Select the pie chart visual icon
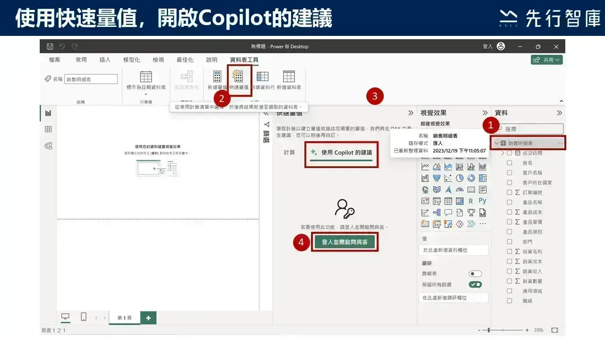This screenshot has width=605, height=340. pyautogui.click(x=460, y=178)
